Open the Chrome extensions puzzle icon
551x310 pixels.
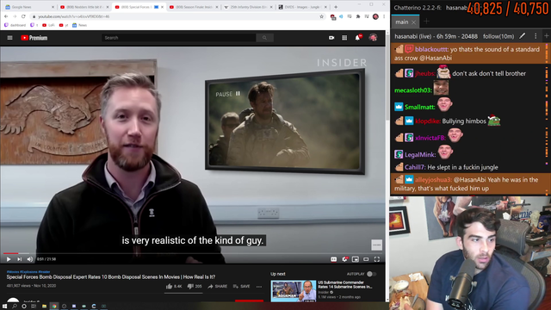(x=358, y=16)
